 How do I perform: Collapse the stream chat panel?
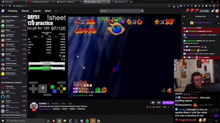tap(184, 17)
